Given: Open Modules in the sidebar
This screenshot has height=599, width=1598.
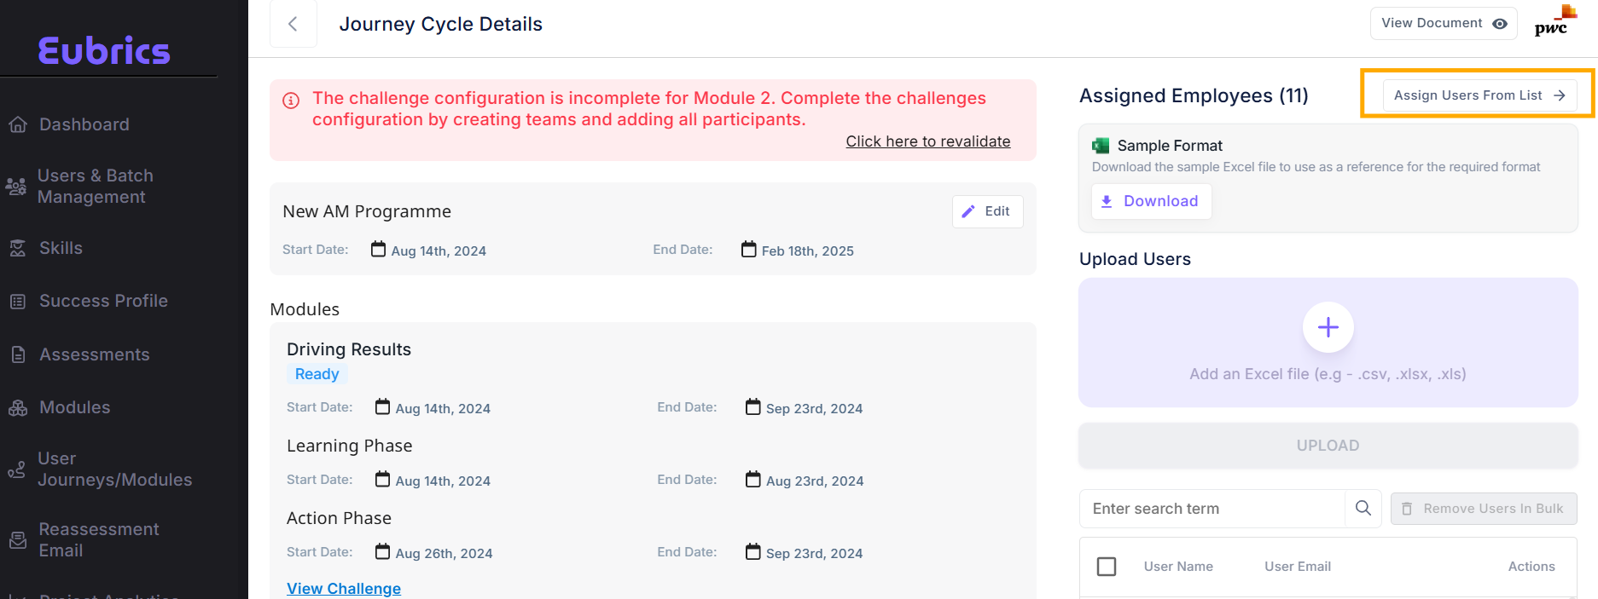Looking at the screenshot, I should tap(74, 407).
